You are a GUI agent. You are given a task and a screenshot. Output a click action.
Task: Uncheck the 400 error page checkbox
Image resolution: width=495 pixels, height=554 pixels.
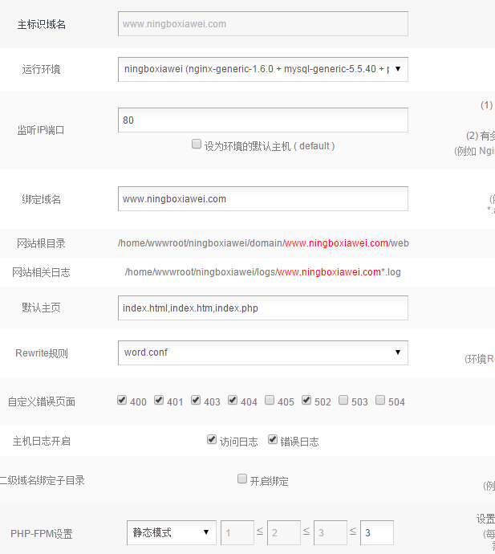pyautogui.click(x=122, y=401)
